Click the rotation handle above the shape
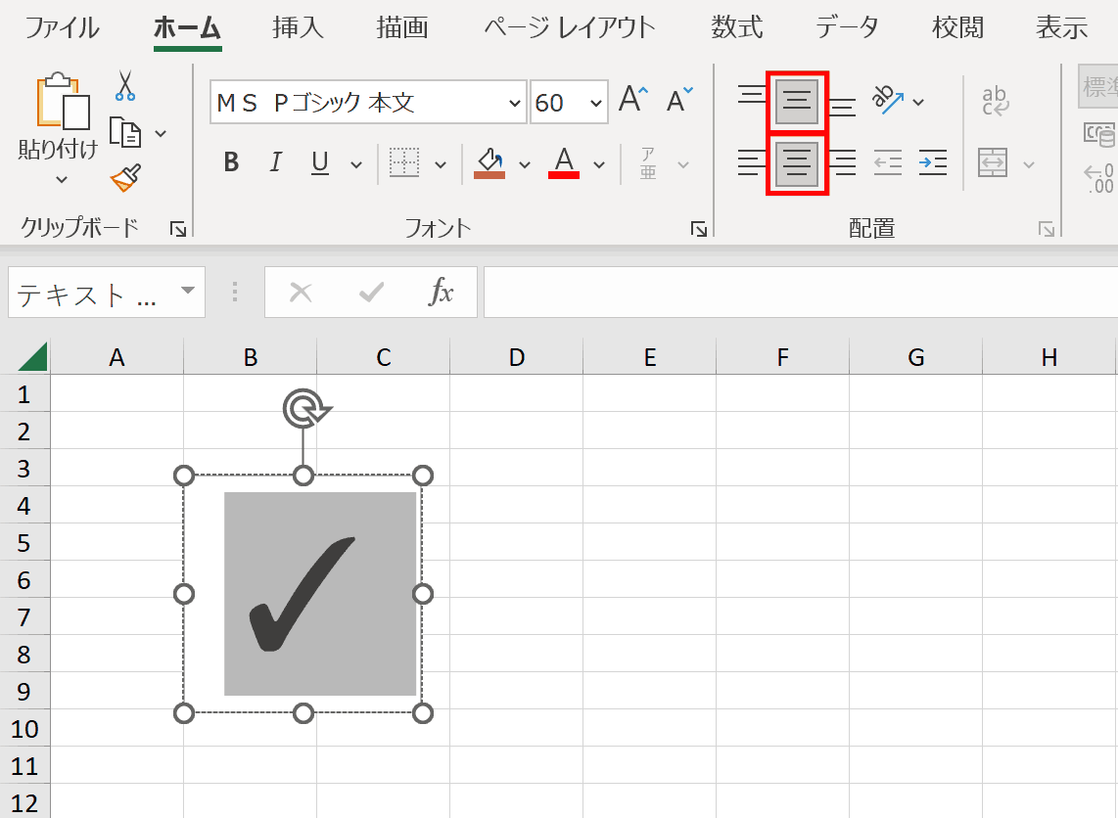 306,408
